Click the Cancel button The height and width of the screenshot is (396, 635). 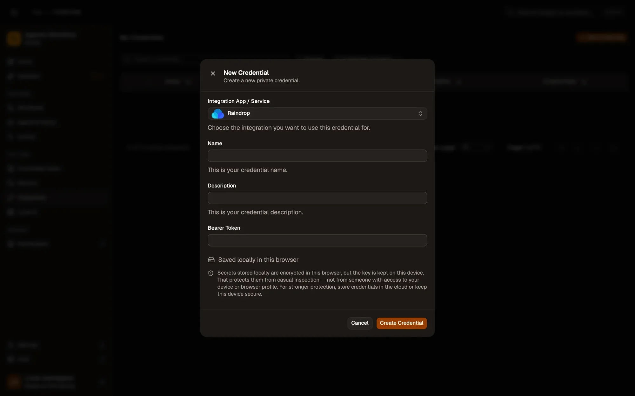pos(360,323)
